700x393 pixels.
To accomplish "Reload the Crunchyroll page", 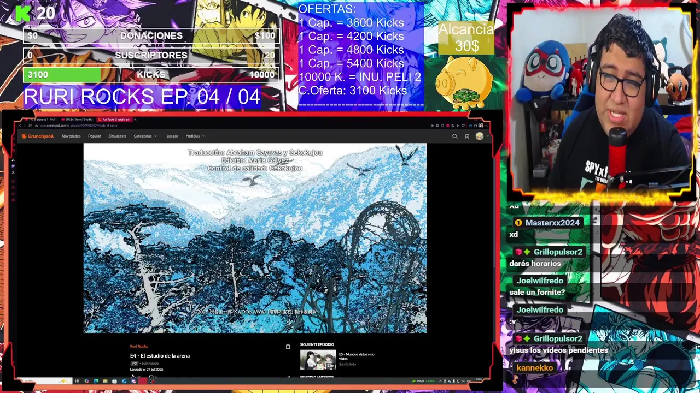I will (x=30, y=126).
